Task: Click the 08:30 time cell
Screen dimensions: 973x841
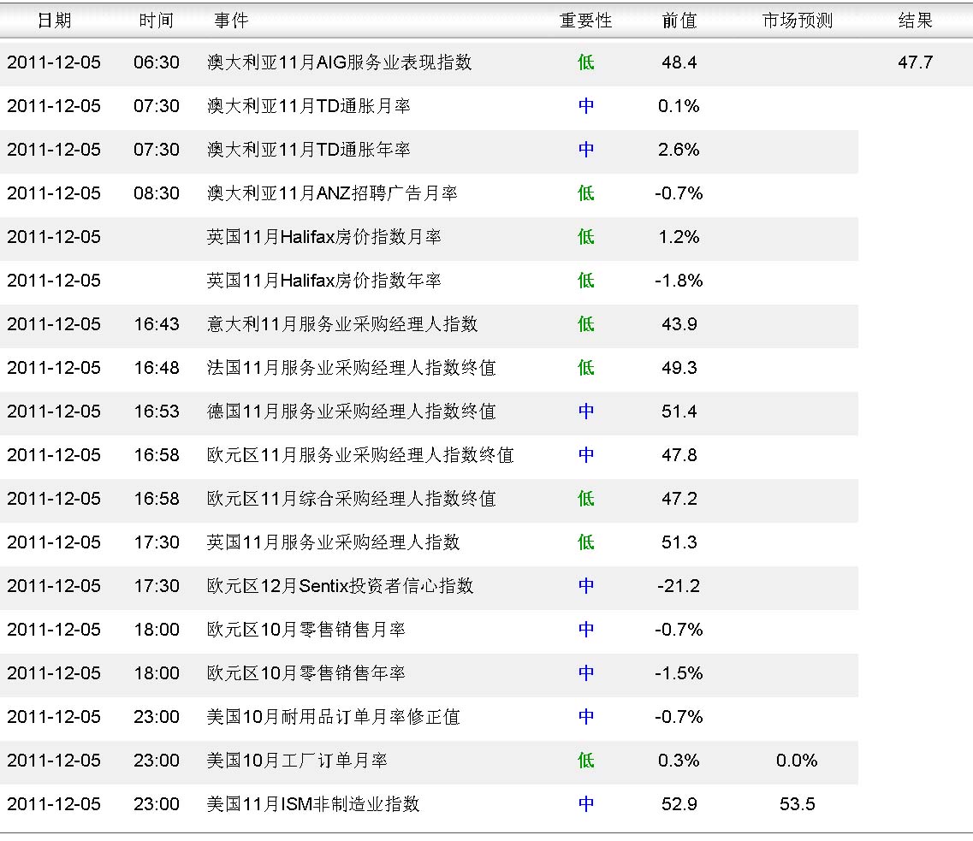Action: pos(157,192)
